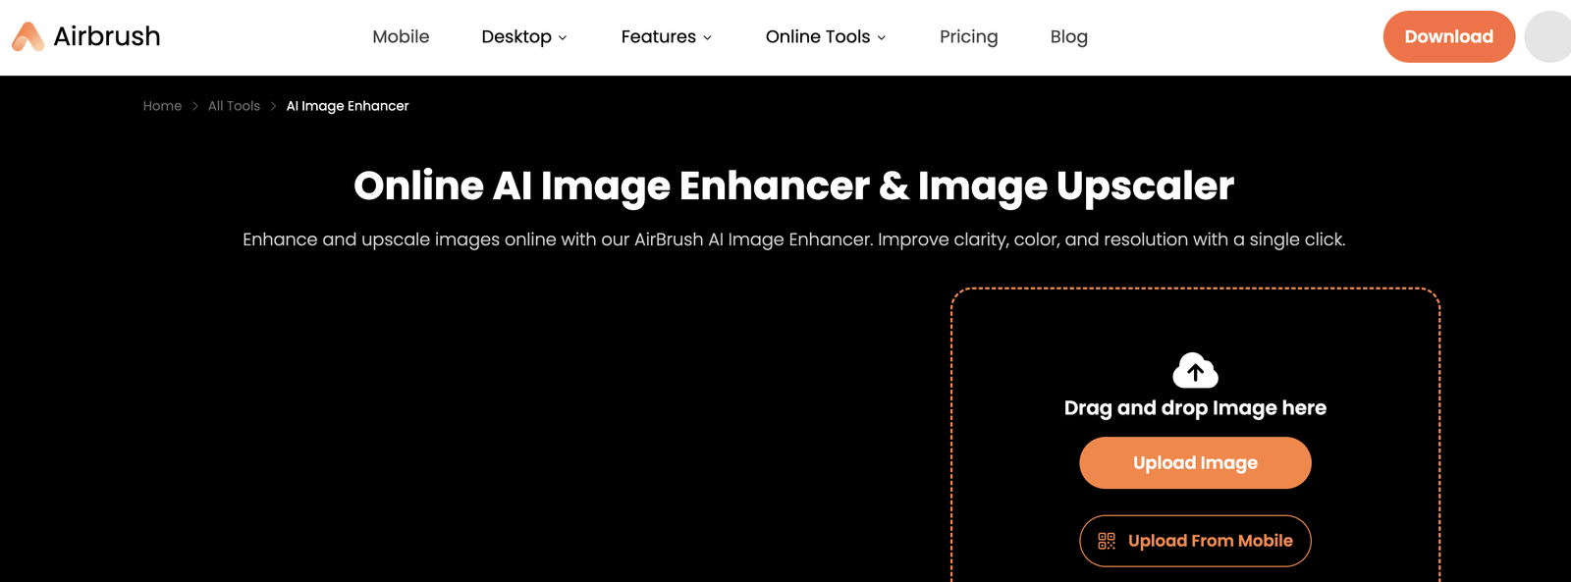The height and width of the screenshot is (582, 1571).
Task: Click the Online AI Image Enhancer heading
Action: tap(793, 185)
